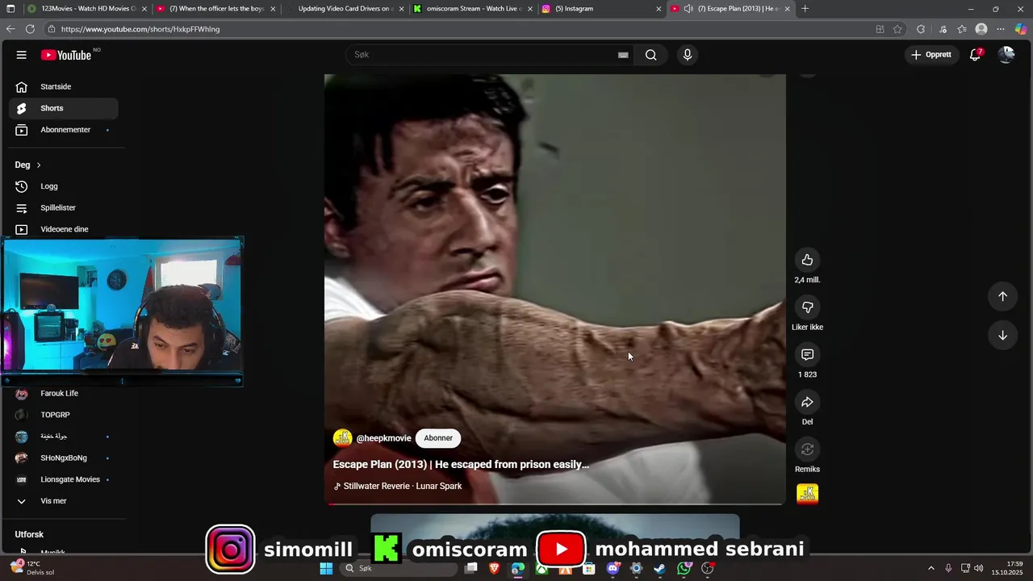1033x581 pixels.
Task: Open browser extensions puzzle icon
Action: click(x=921, y=29)
